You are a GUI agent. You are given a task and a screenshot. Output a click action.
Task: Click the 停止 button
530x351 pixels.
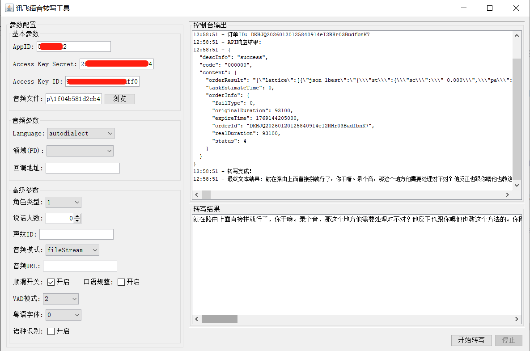click(x=509, y=340)
